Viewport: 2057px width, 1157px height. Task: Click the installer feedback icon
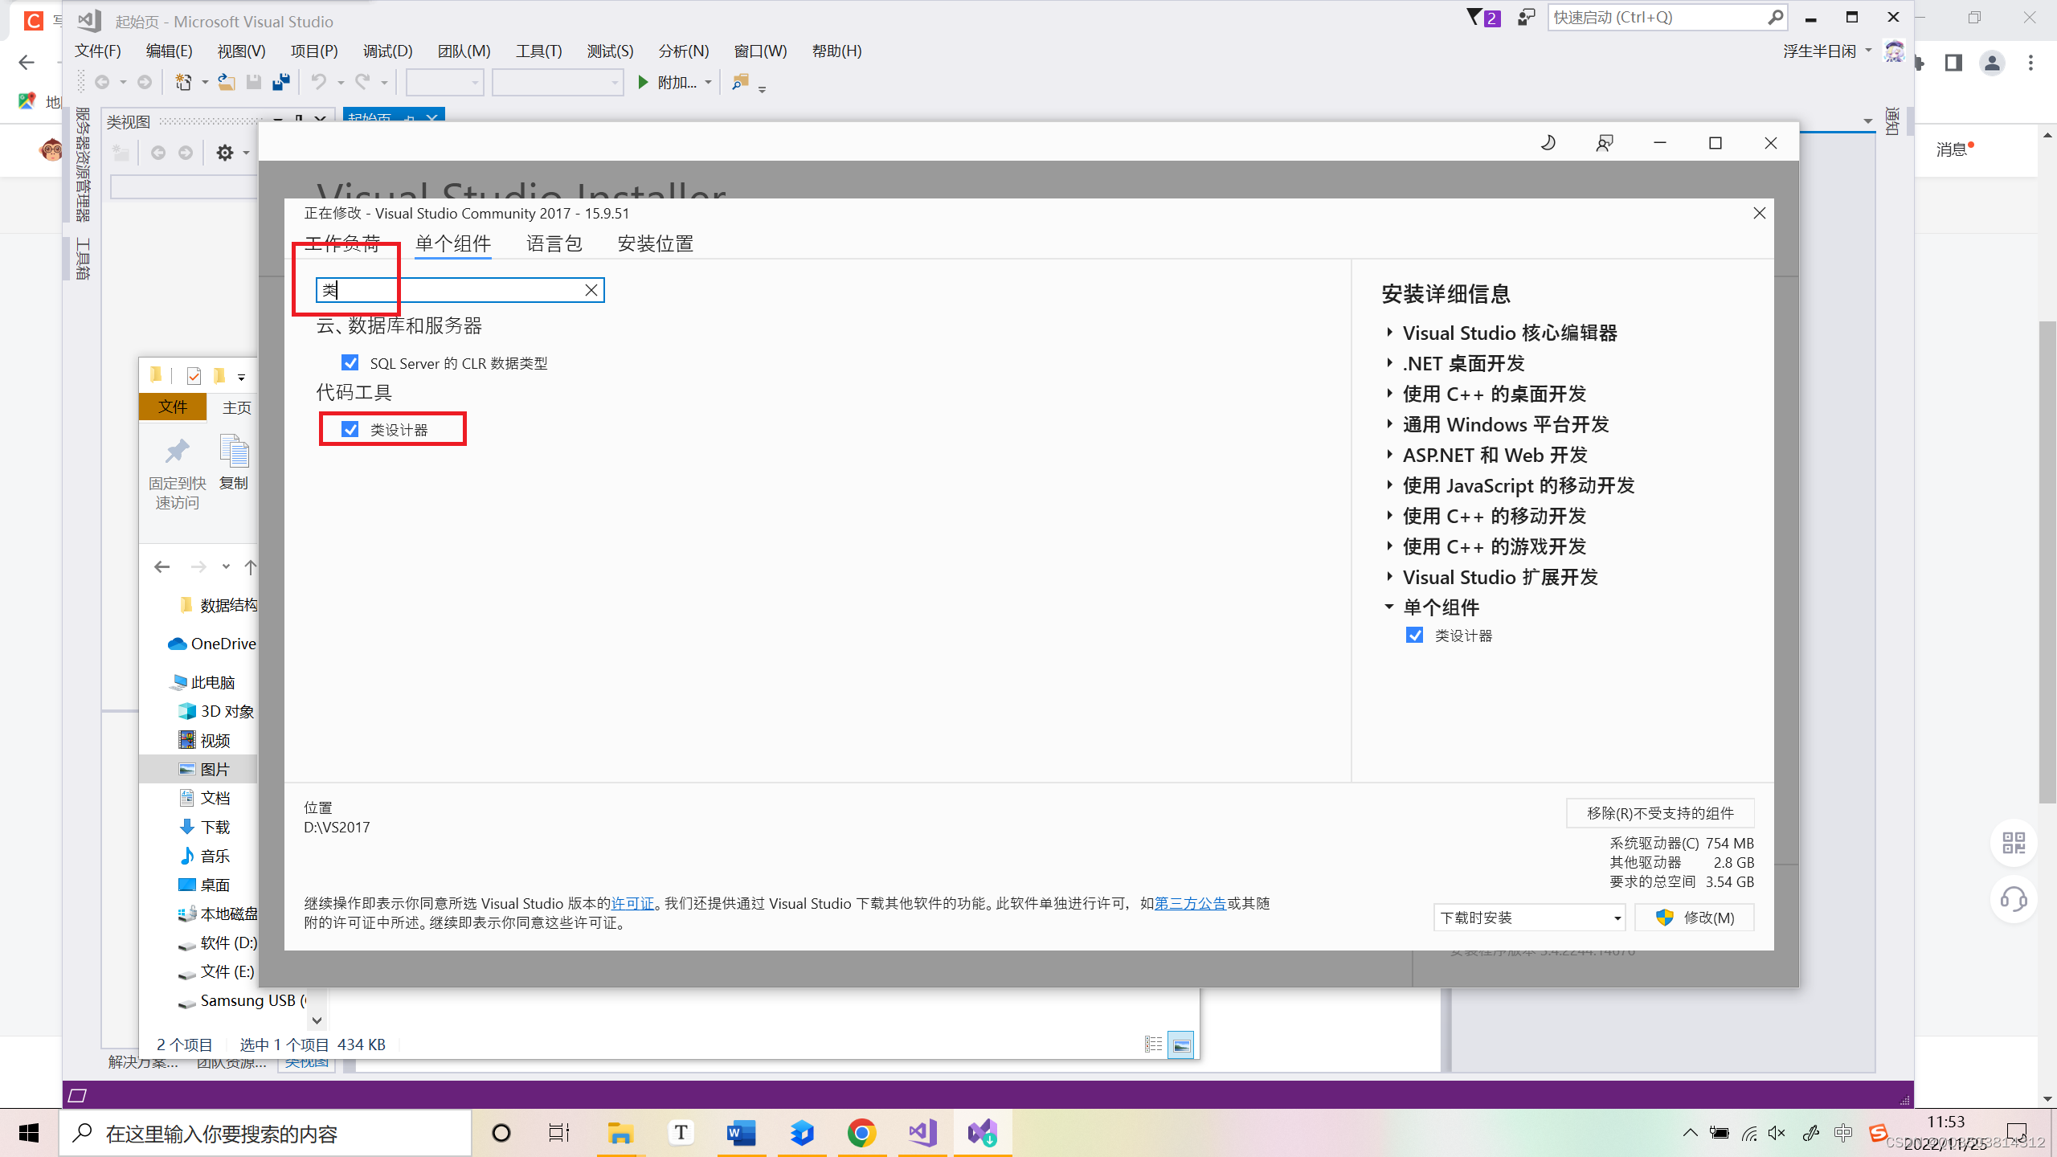1604,143
